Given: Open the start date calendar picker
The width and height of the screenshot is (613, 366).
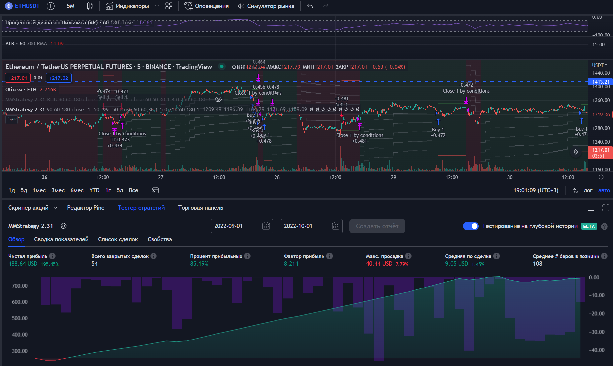Looking at the screenshot, I should [x=266, y=226].
